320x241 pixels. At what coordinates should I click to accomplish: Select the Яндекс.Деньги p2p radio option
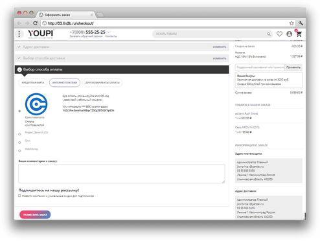coord(19,134)
